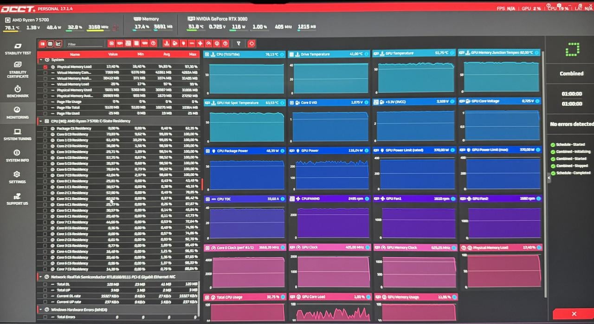
Task: Switch to the table-only view
Action: click(50, 44)
